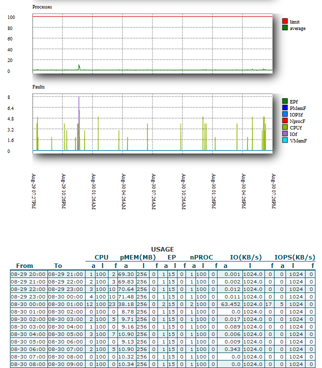The image size is (322, 368).
Task: Pick the purple IOf legend swatch
Action: pos(285,134)
